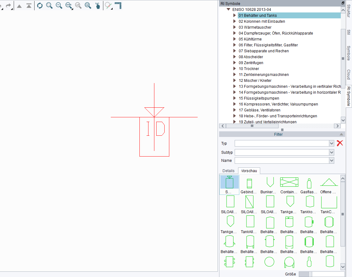
Task: Switch to the Details tab
Action: click(x=228, y=171)
